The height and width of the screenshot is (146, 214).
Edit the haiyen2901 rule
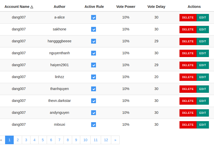click(x=203, y=65)
